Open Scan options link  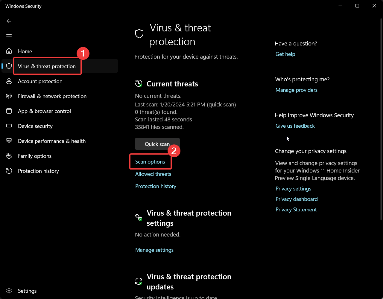[x=150, y=162]
